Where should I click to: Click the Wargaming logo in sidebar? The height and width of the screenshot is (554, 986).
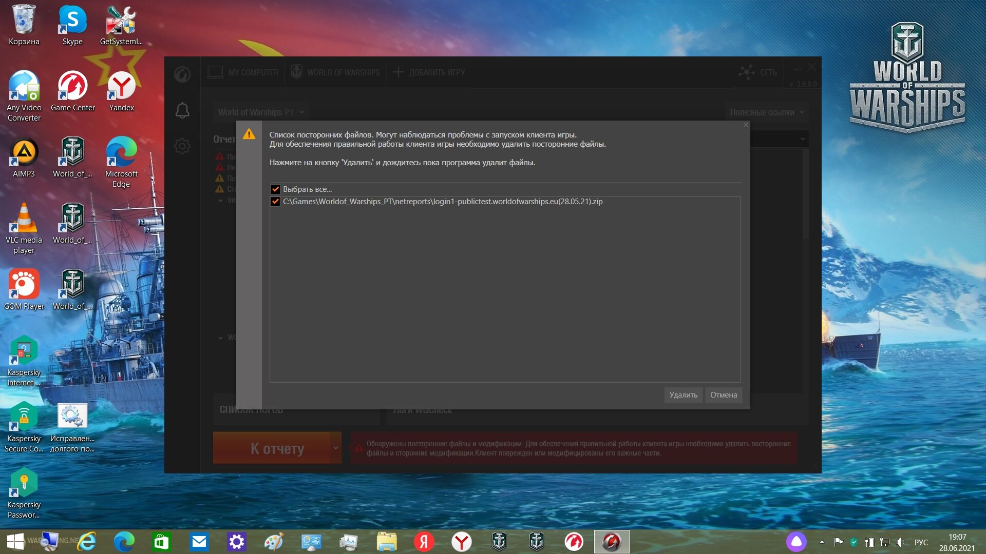pyautogui.click(x=182, y=74)
